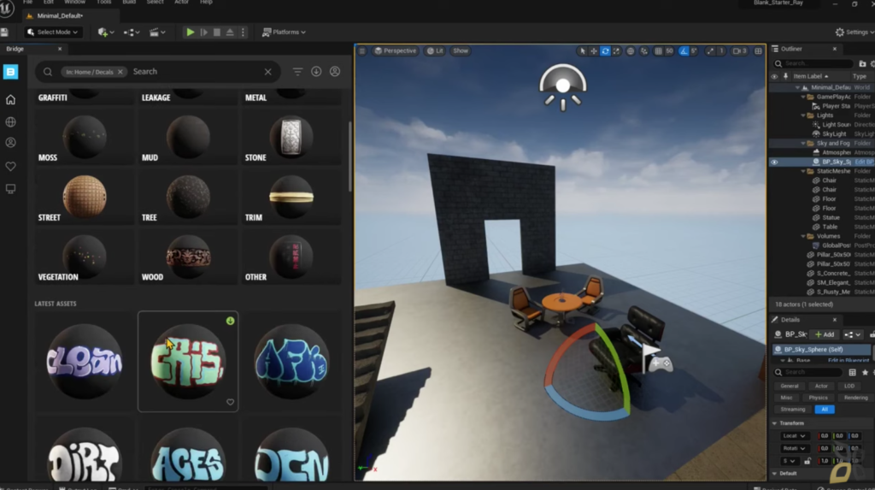Click the Bridge home icon in sidebar

10,99
